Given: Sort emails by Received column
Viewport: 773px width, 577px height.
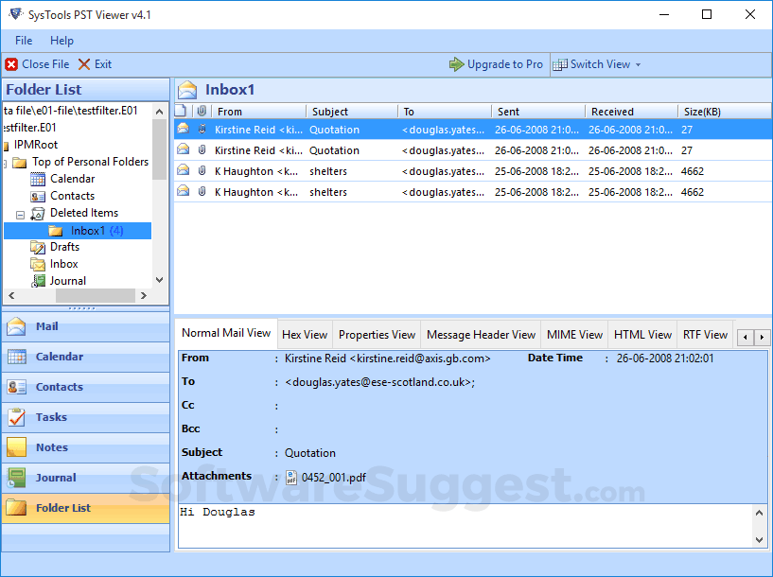Looking at the screenshot, I should [x=631, y=112].
